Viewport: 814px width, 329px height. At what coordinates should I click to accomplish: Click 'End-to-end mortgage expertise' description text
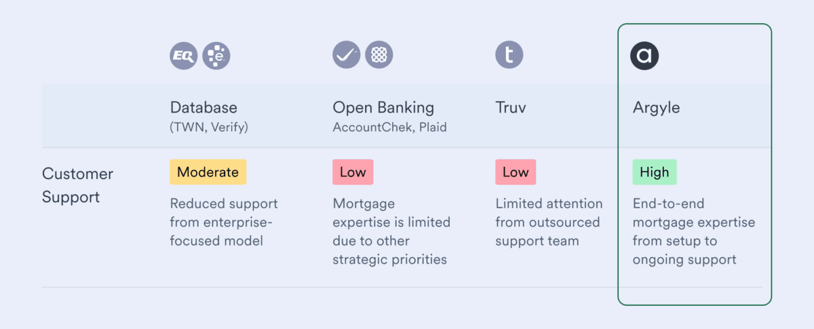point(694,231)
